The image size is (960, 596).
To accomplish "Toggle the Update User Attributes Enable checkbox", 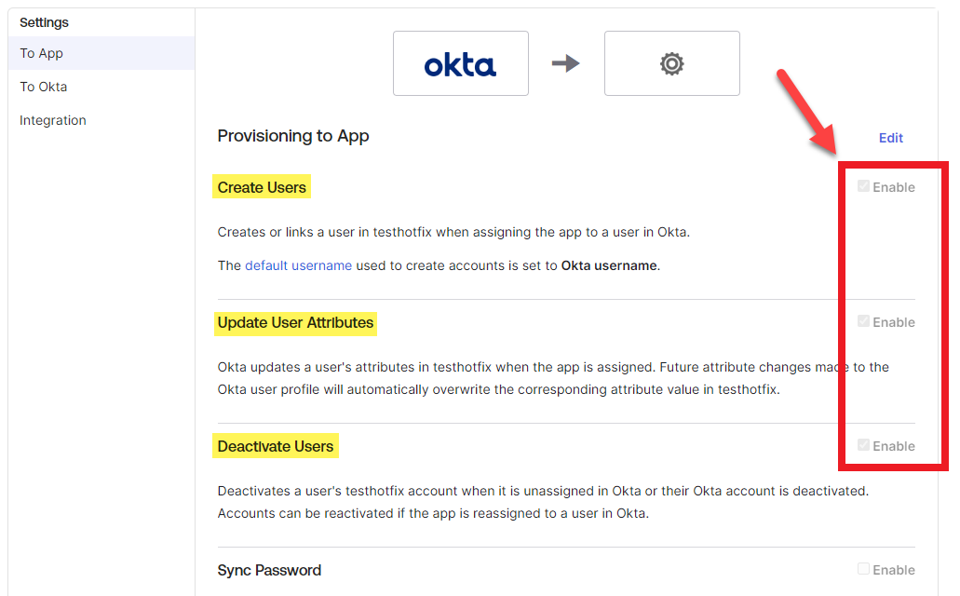I will tap(863, 321).
